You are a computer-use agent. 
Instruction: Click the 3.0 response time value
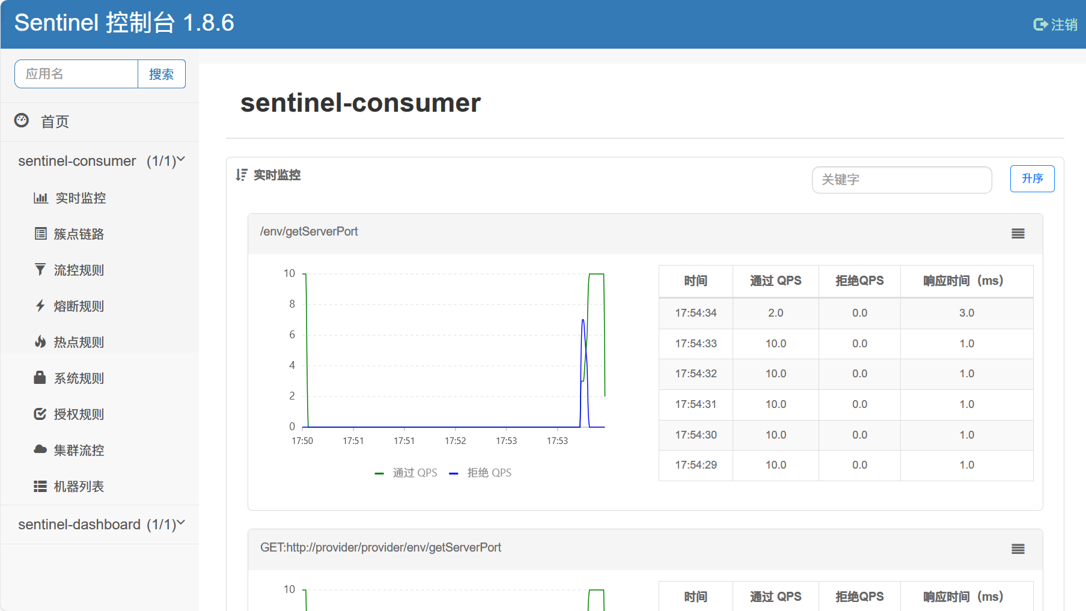tap(967, 313)
